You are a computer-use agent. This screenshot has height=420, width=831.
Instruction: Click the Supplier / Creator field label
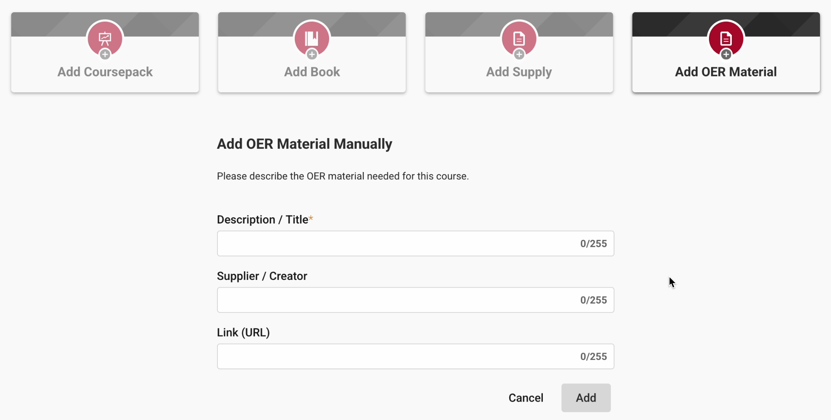pyautogui.click(x=262, y=276)
